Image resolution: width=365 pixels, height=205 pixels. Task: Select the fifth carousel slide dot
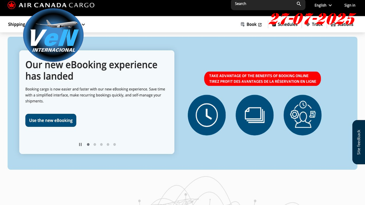pyautogui.click(x=114, y=144)
